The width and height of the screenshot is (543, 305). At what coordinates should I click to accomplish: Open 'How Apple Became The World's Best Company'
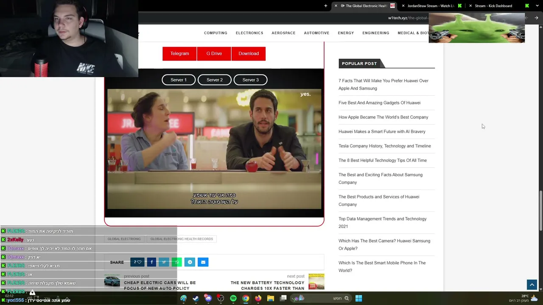[383, 117]
